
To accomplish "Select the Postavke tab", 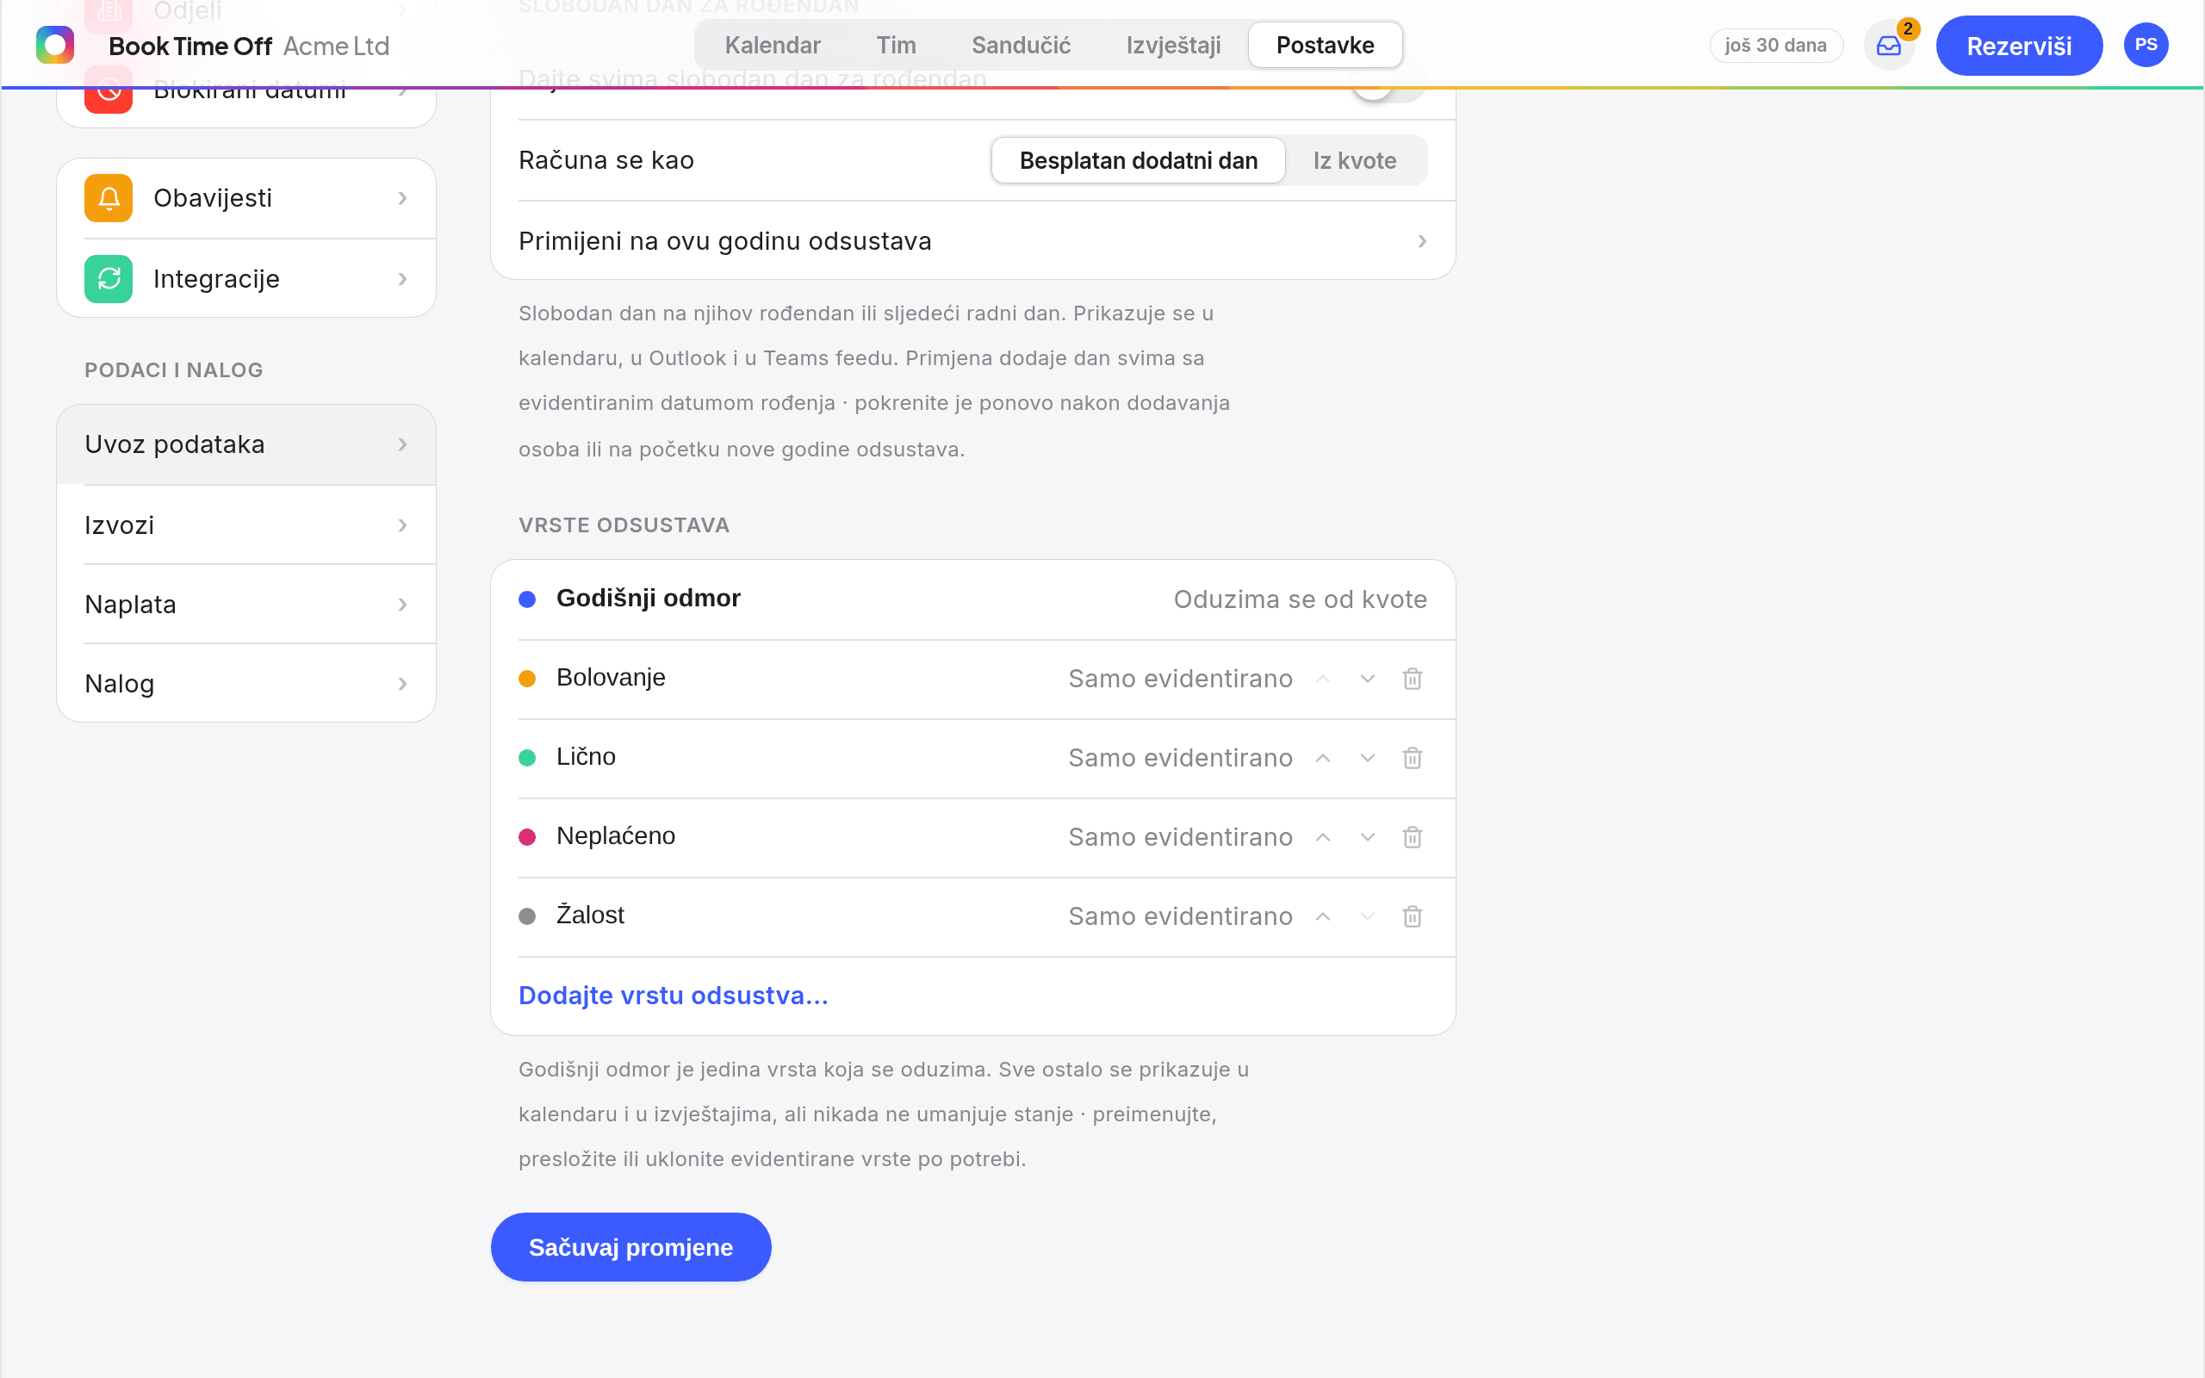I will click(1325, 45).
